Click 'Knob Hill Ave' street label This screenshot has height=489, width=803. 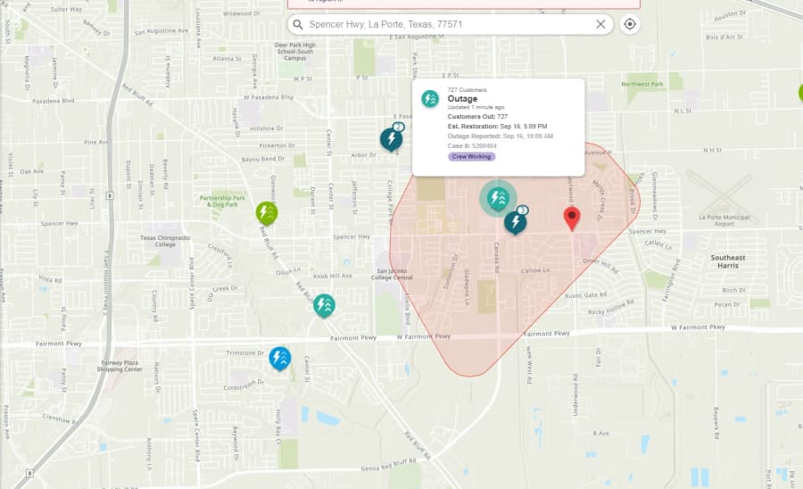pyautogui.click(x=333, y=276)
